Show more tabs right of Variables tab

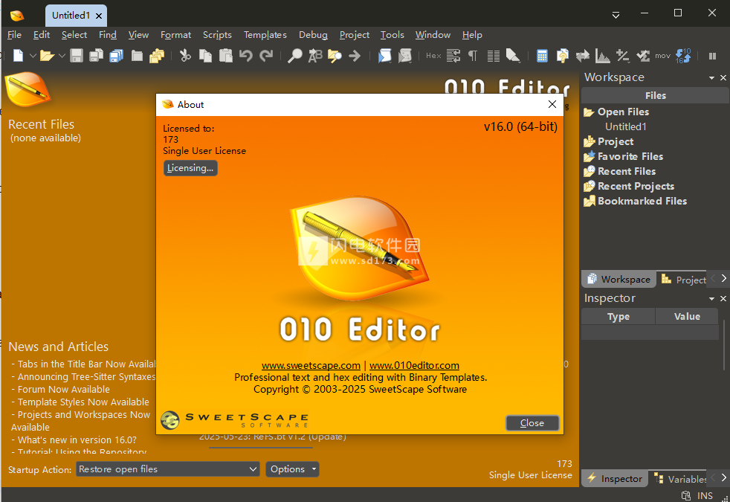(x=723, y=477)
